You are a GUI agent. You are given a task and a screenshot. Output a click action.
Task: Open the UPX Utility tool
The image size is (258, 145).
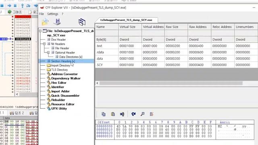59,108
